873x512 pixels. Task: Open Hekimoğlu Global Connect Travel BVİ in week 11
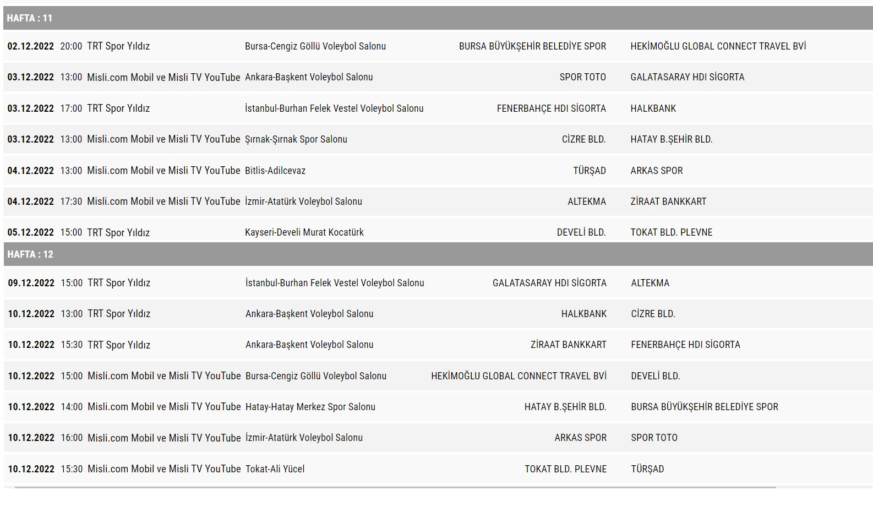pos(718,46)
